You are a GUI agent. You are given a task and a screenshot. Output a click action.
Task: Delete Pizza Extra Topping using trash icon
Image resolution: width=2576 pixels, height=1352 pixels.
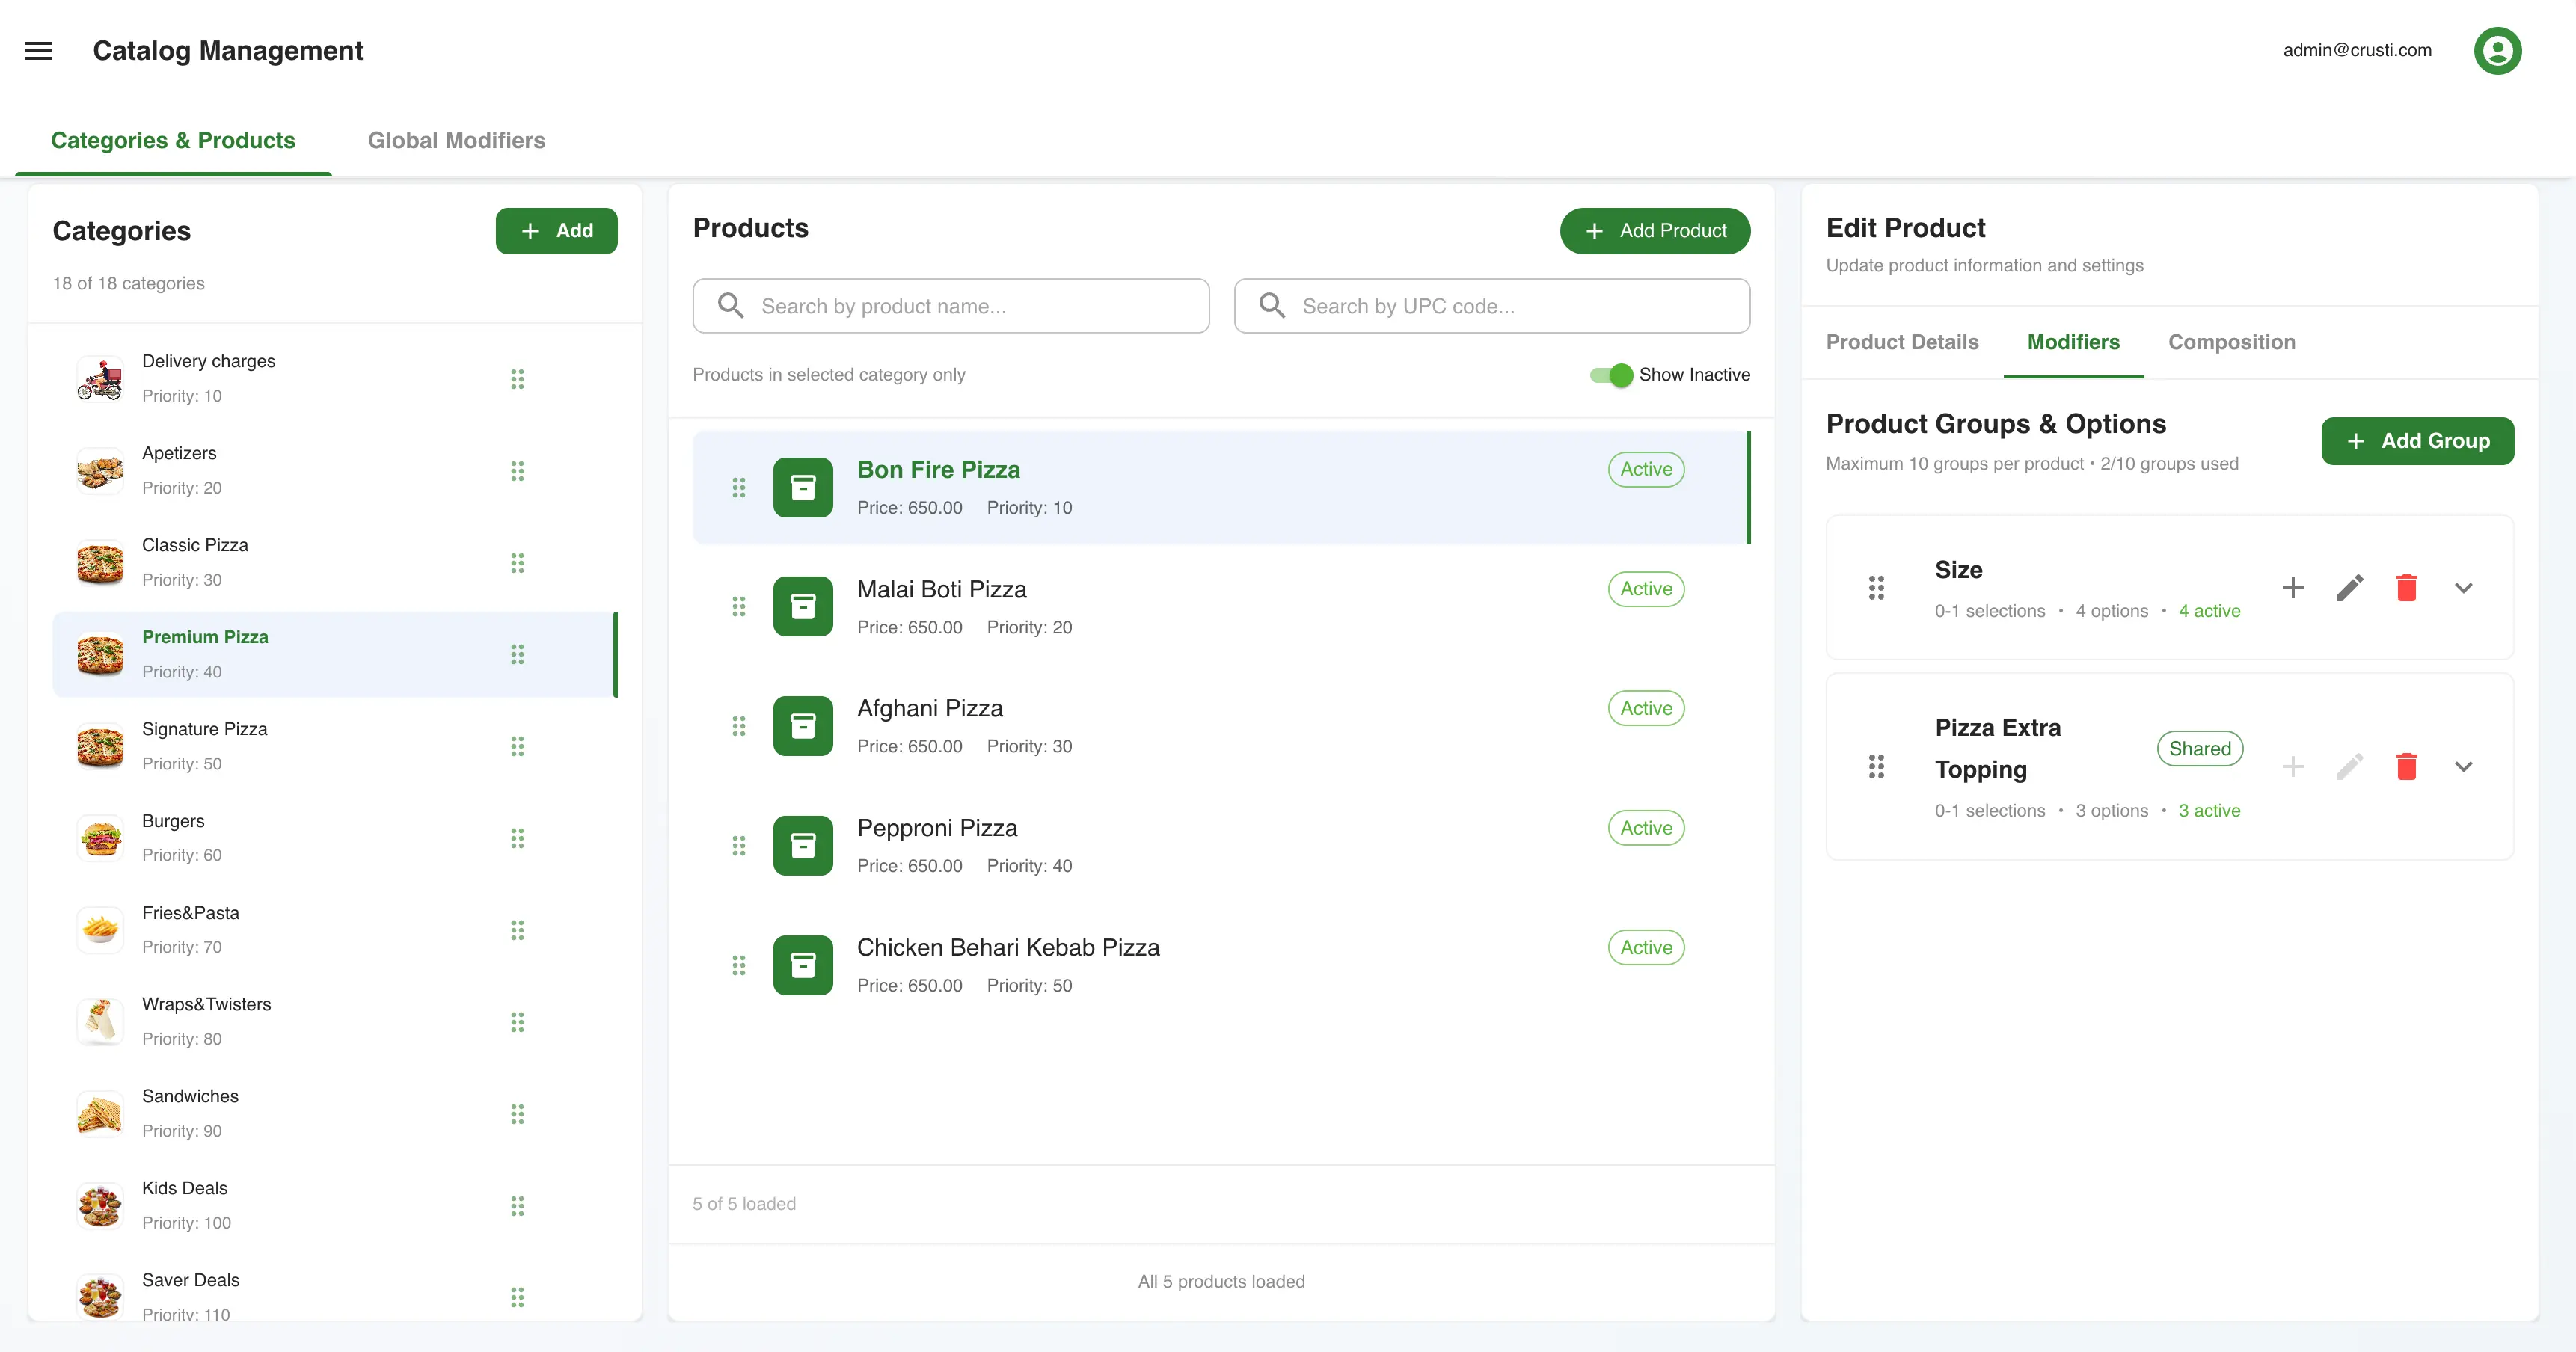(2407, 767)
